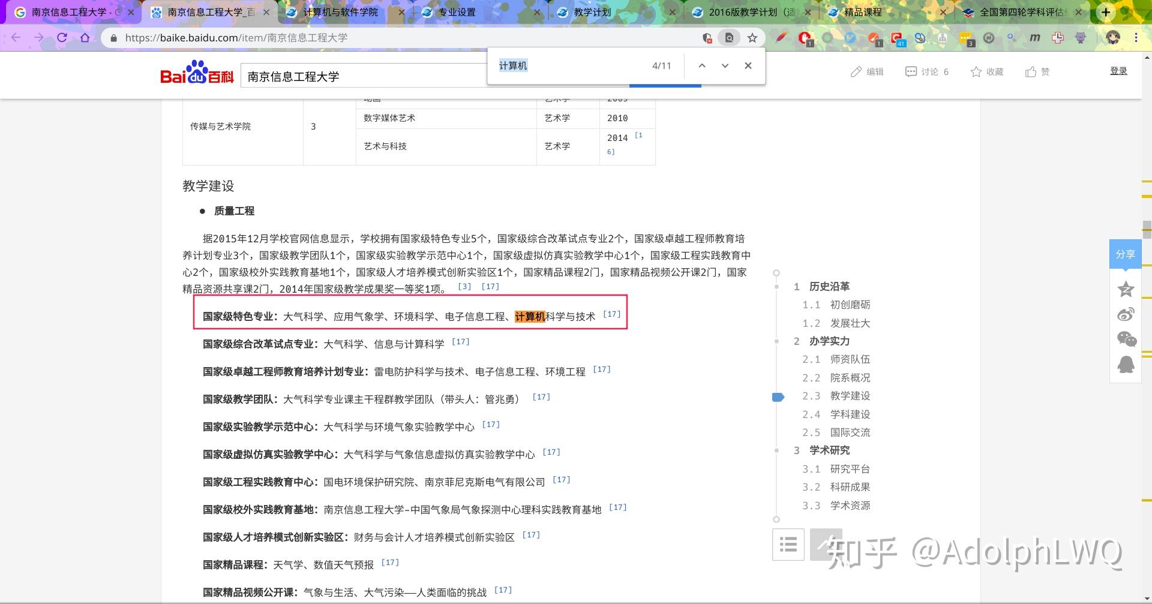Reload the current page

[x=62, y=37]
